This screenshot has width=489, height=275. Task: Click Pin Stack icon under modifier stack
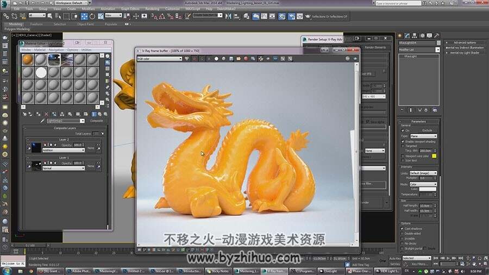(402, 110)
